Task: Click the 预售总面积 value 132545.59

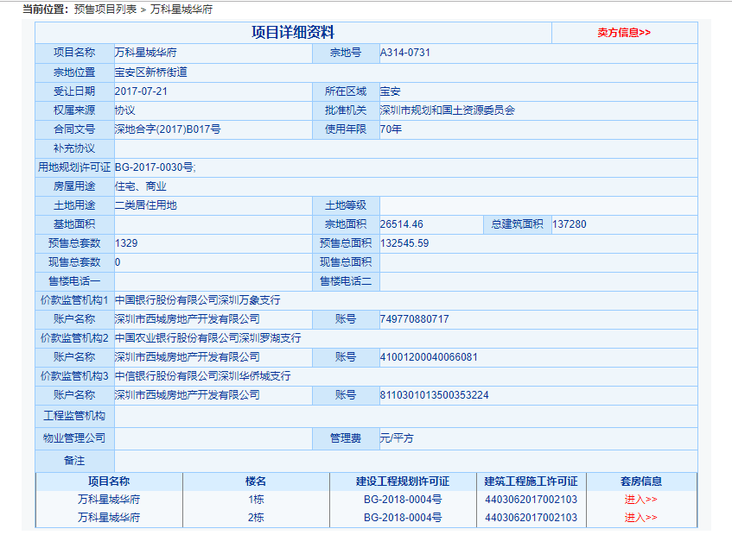Action: click(404, 243)
